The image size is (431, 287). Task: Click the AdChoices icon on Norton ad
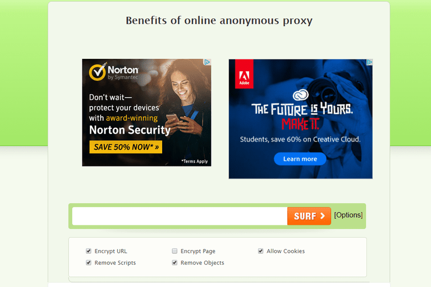point(207,62)
